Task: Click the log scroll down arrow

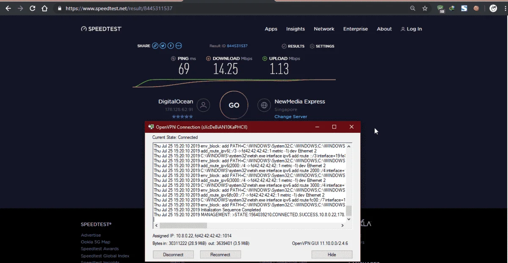Action: (x=349, y=219)
